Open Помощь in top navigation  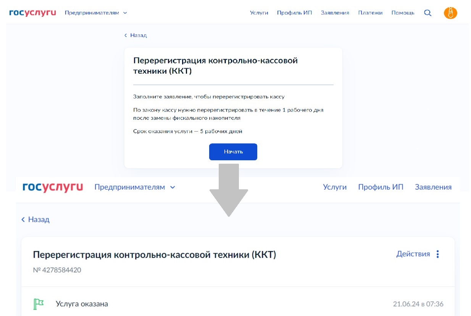403,13
